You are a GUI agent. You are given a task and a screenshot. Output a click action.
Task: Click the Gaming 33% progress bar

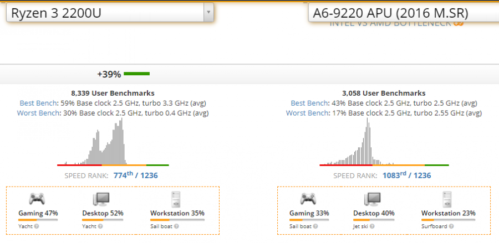309,220
